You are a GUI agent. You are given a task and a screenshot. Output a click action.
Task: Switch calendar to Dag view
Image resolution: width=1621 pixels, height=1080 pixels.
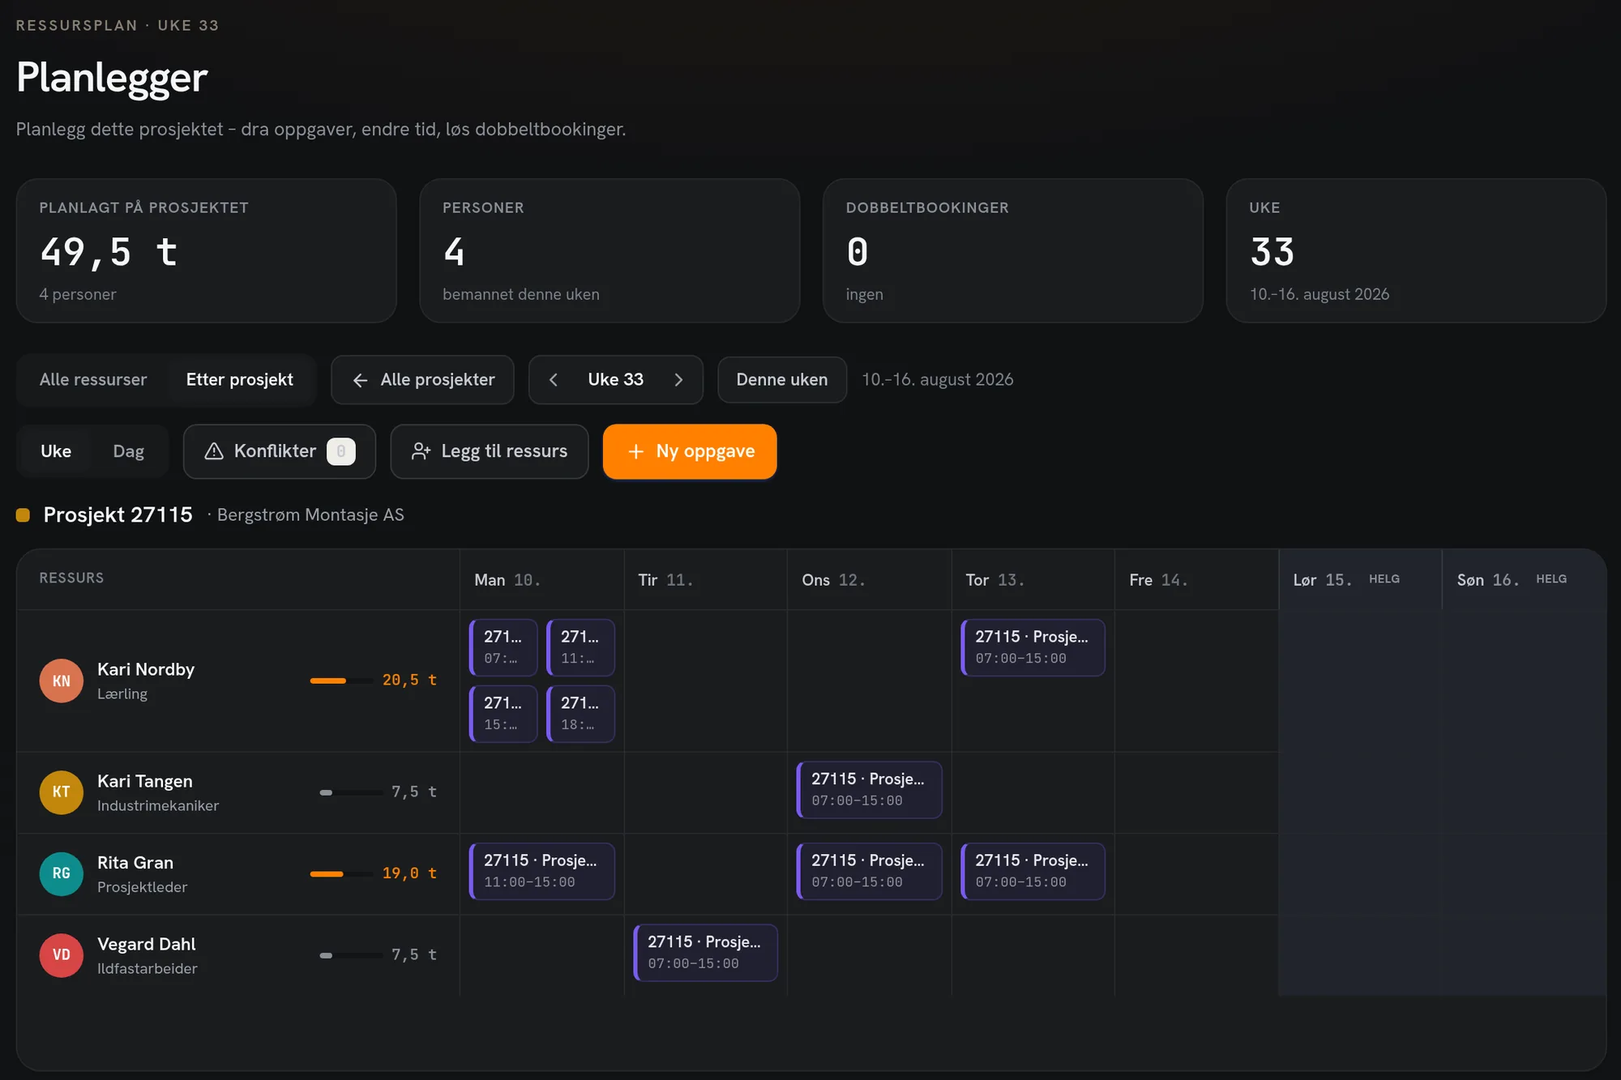click(128, 451)
